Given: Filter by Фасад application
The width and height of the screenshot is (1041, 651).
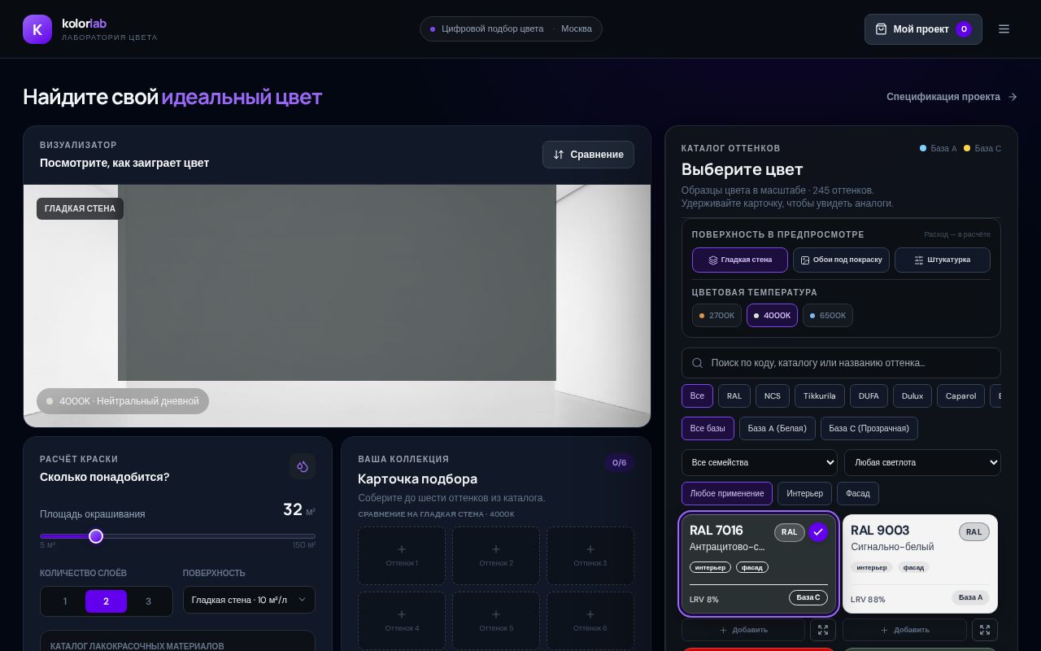Looking at the screenshot, I should point(858,493).
